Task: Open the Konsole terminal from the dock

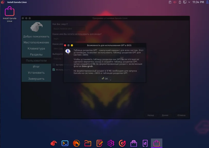Action: 65,143
